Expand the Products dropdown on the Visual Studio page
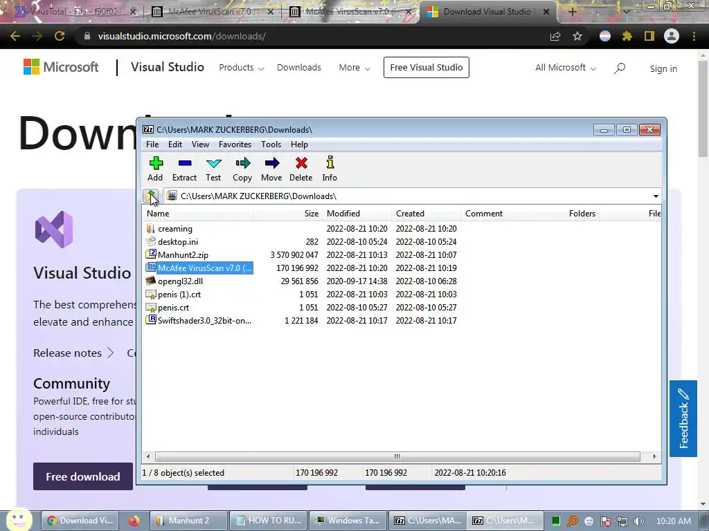 242,68
